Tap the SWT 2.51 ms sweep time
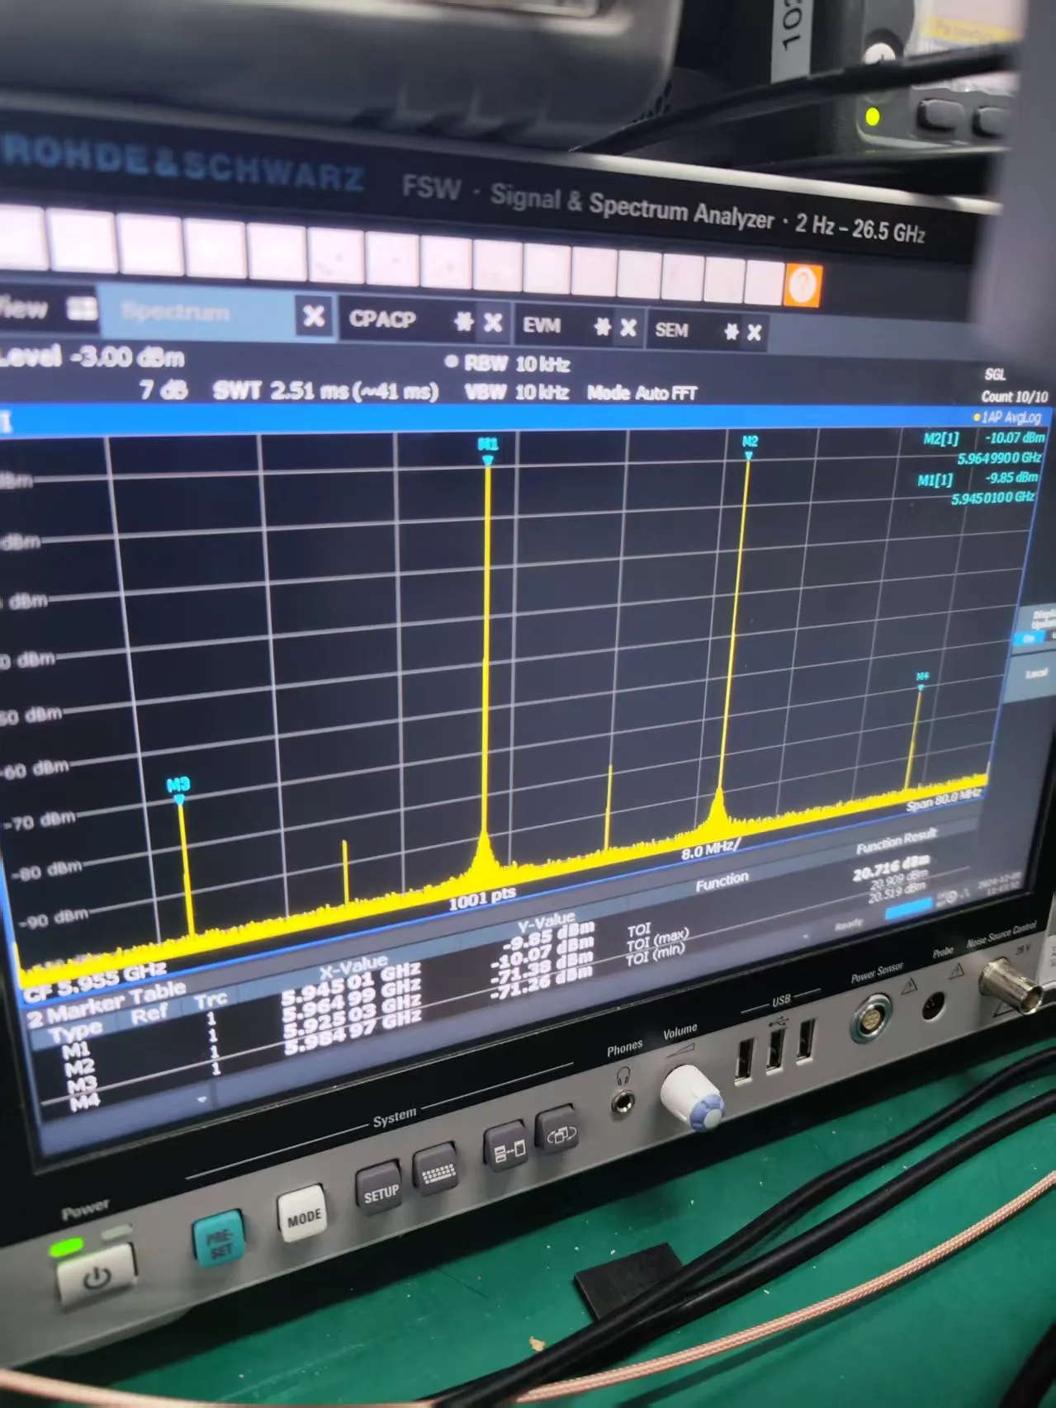Image resolution: width=1056 pixels, height=1408 pixels. (x=325, y=390)
